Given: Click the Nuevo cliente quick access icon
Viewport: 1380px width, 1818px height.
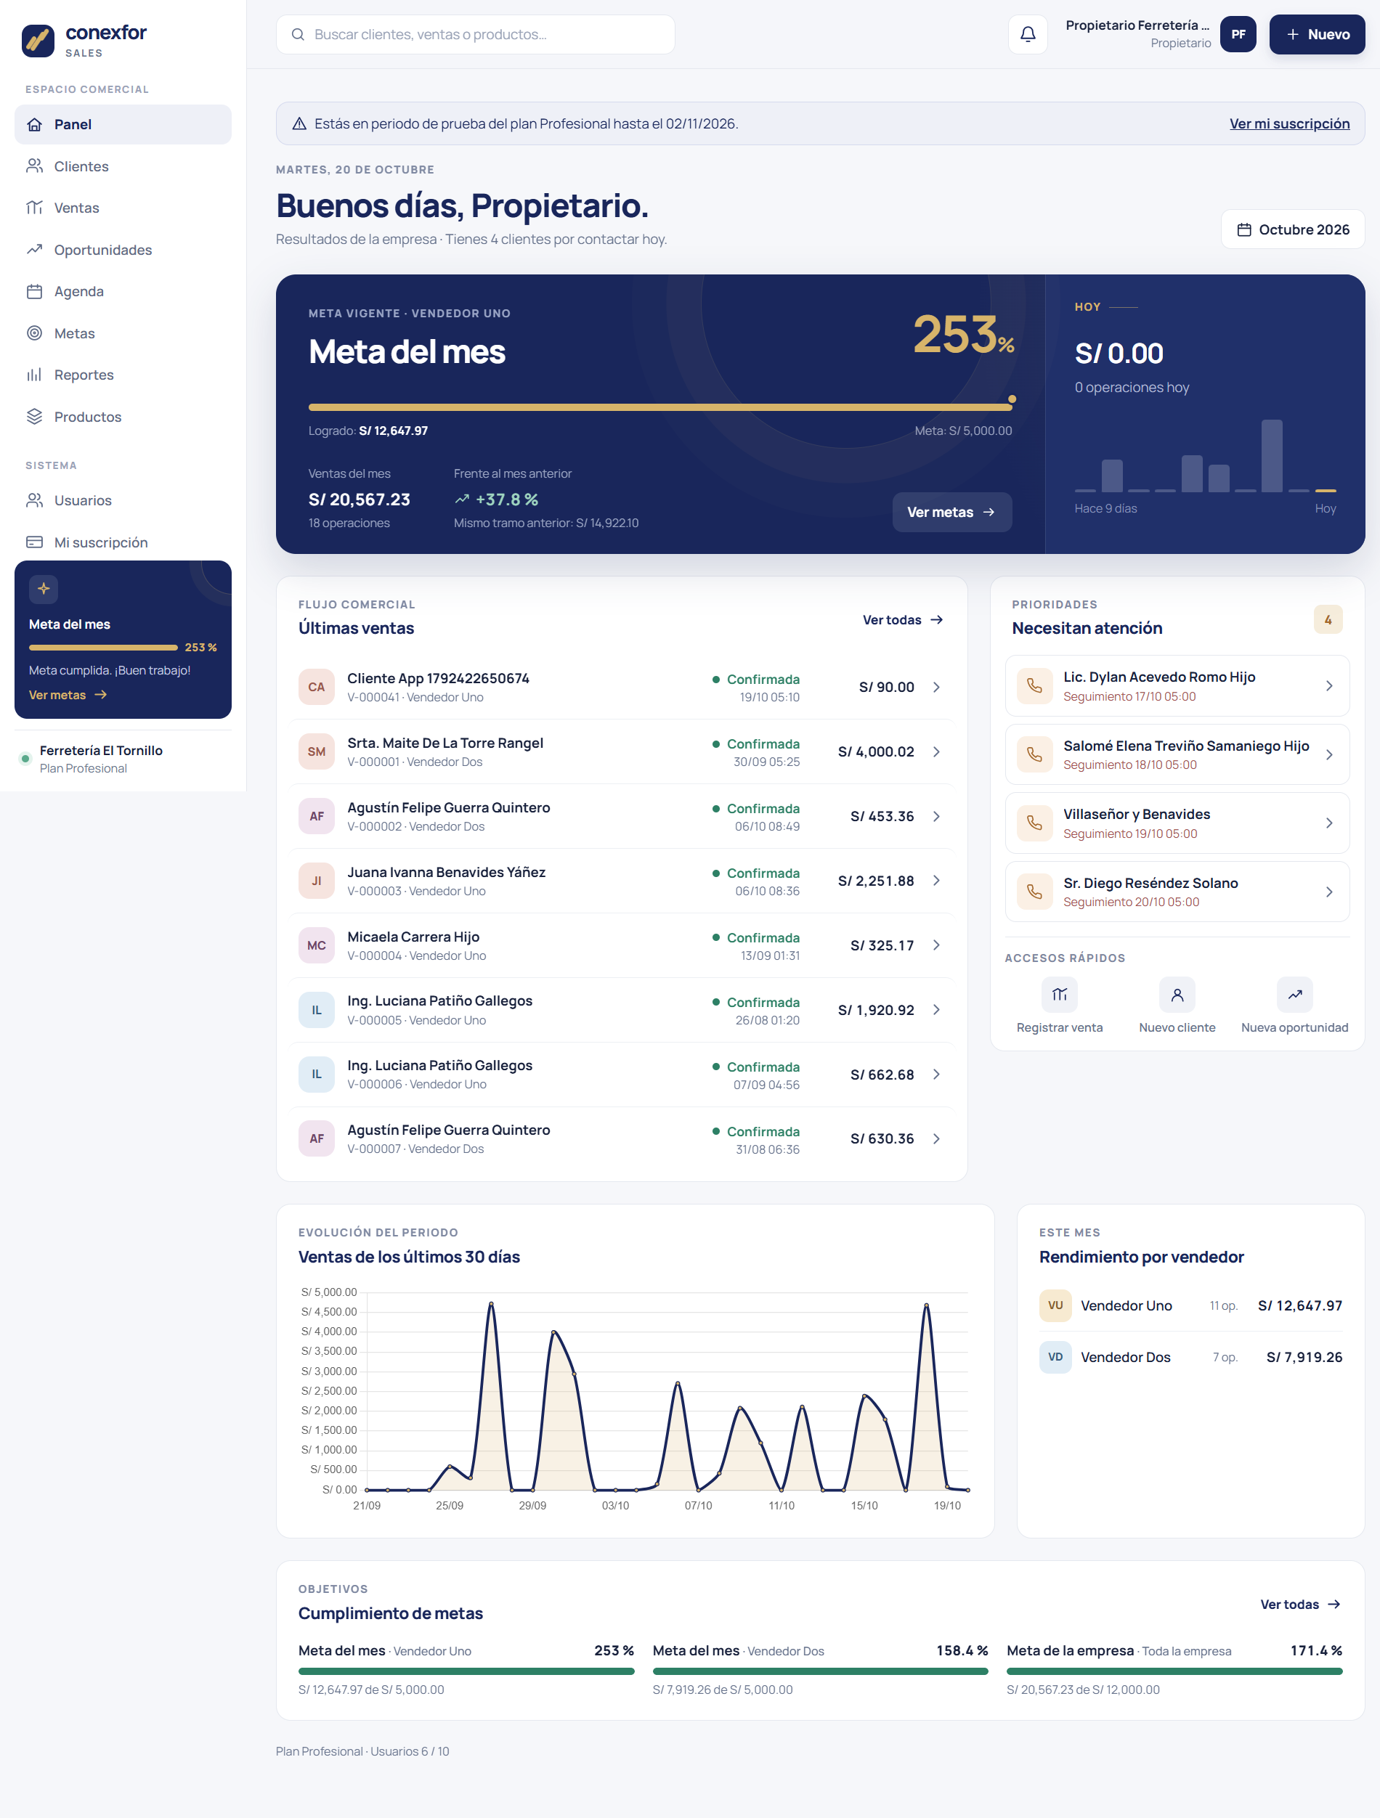Looking at the screenshot, I should pyautogui.click(x=1177, y=995).
